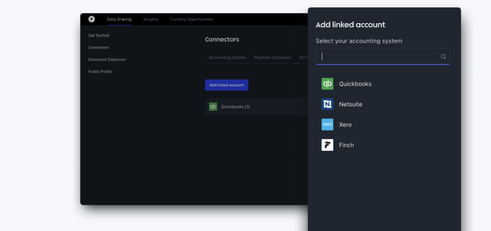Click the partially hidden tab after Payment processor
Screen dimensions: 491x231
click(303, 58)
